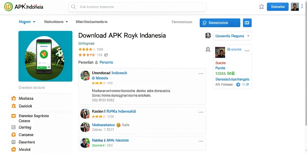This screenshot has height=153, width=307.
Task: Click the Haldaa APKe reviewer avatar
Action: click(85, 143)
